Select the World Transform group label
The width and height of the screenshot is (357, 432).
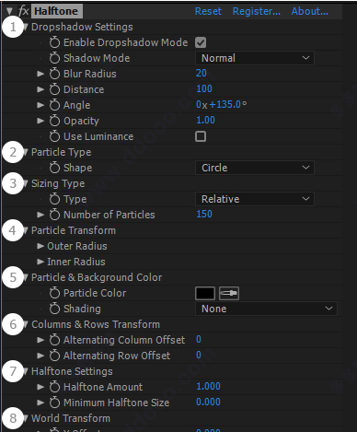71,418
